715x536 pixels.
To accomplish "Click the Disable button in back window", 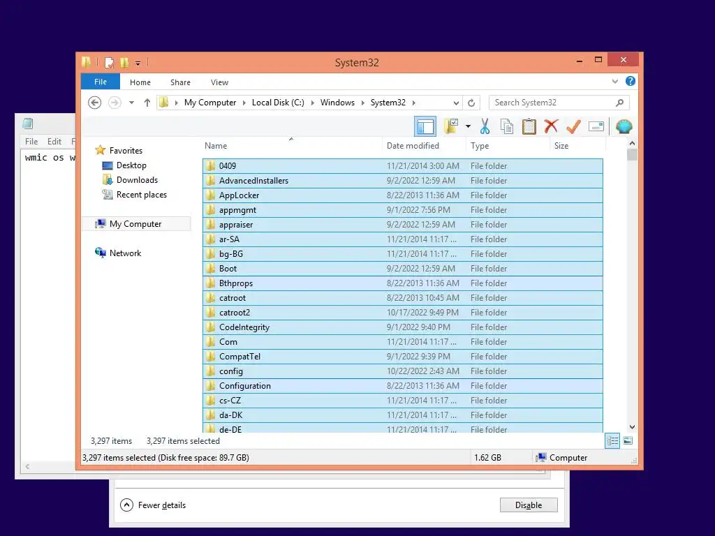I will 529,505.
